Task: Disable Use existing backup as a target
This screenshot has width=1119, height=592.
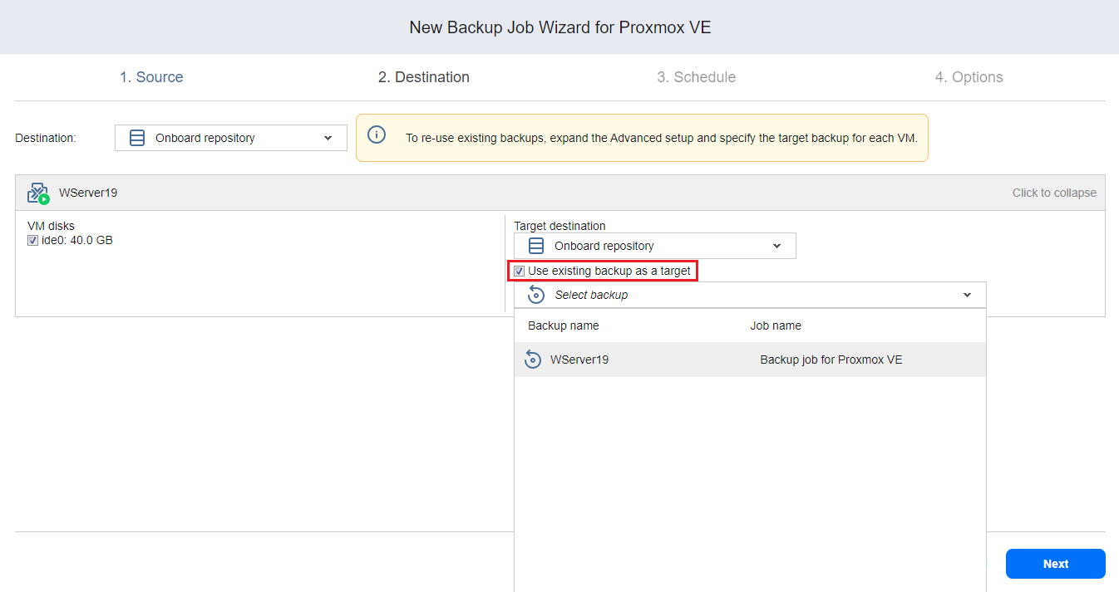Action: [520, 271]
